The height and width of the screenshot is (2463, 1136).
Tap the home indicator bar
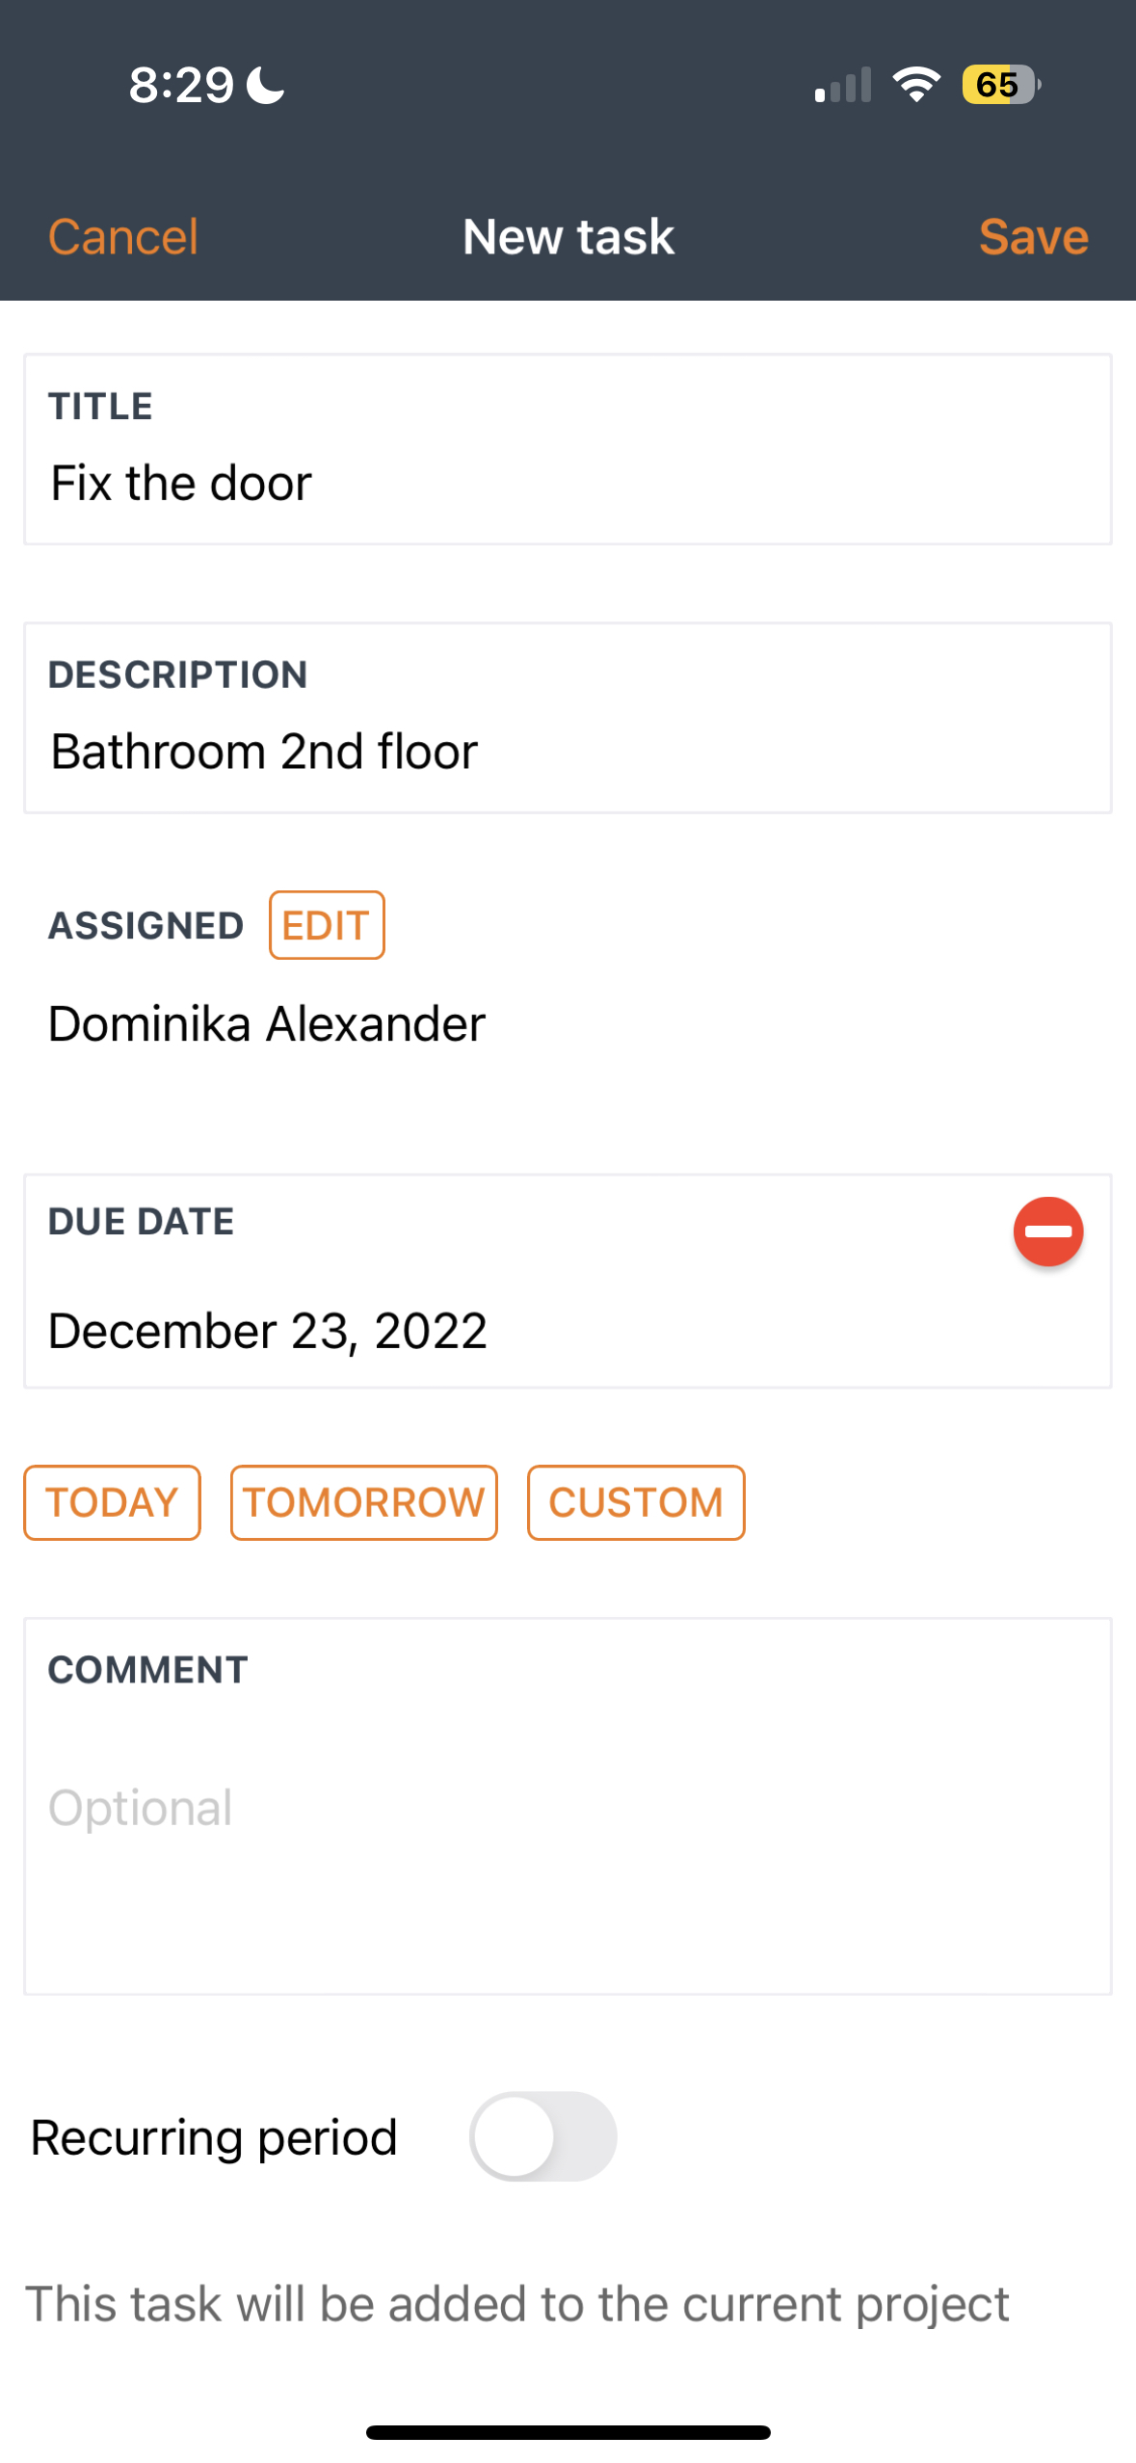(x=568, y=2432)
